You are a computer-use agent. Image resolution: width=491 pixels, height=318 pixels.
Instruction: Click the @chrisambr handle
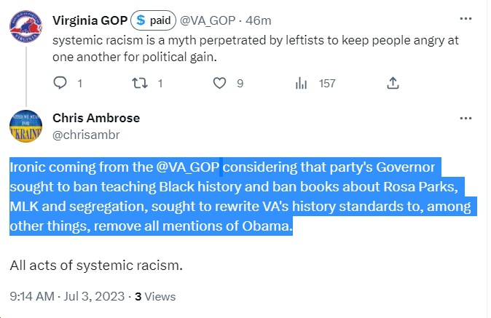[x=86, y=135]
